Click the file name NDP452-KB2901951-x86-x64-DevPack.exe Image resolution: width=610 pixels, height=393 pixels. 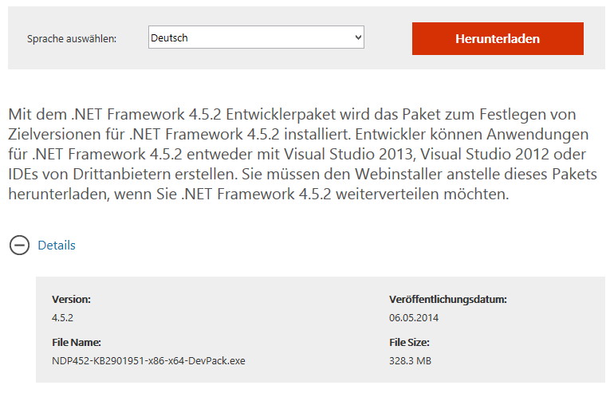(148, 360)
